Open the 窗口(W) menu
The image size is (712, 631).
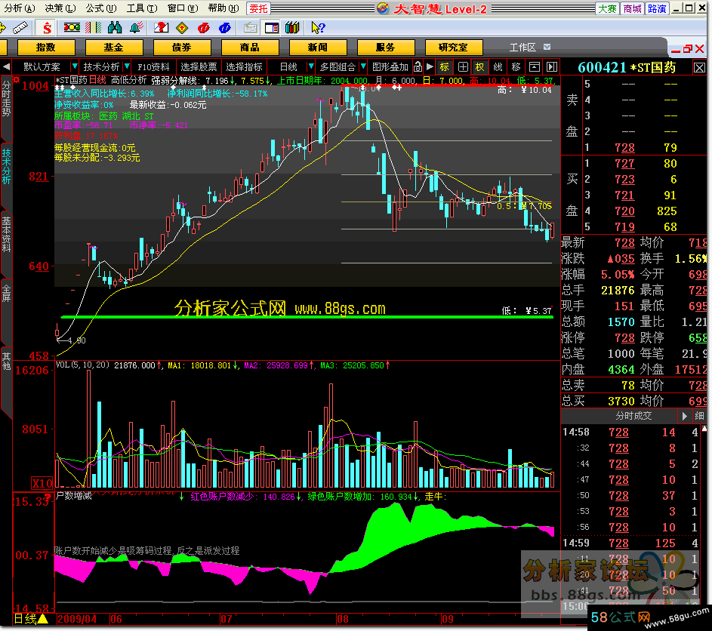tap(183, 8)
